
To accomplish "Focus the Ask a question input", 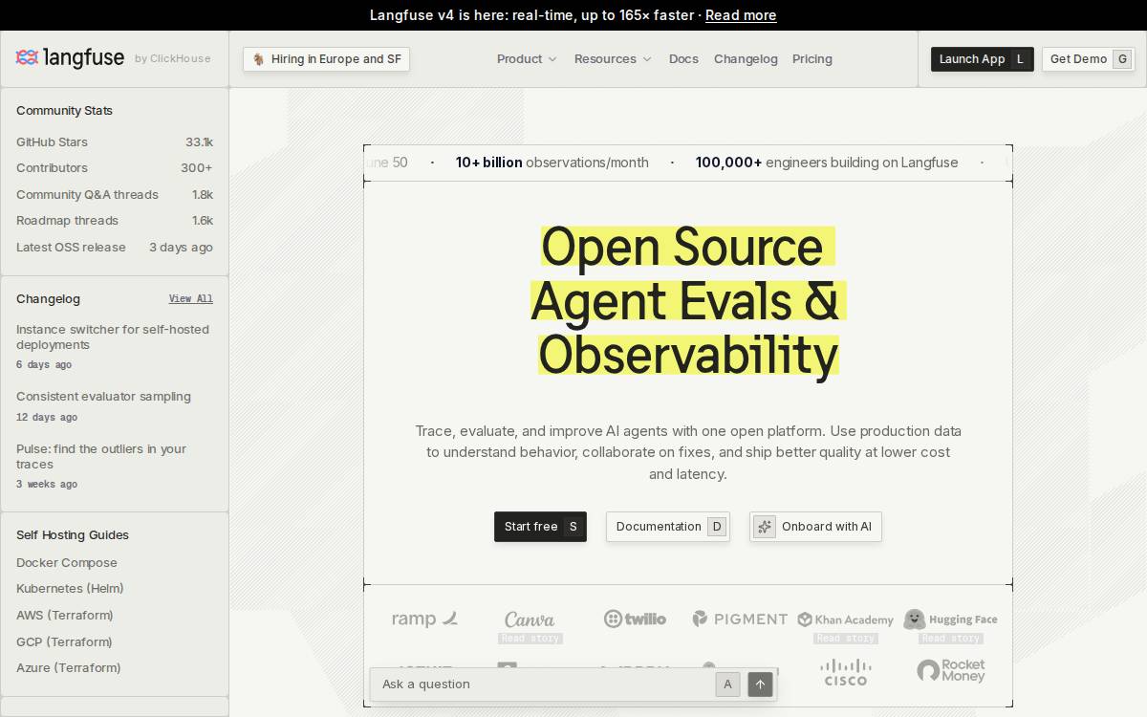I will pos(543,684).
